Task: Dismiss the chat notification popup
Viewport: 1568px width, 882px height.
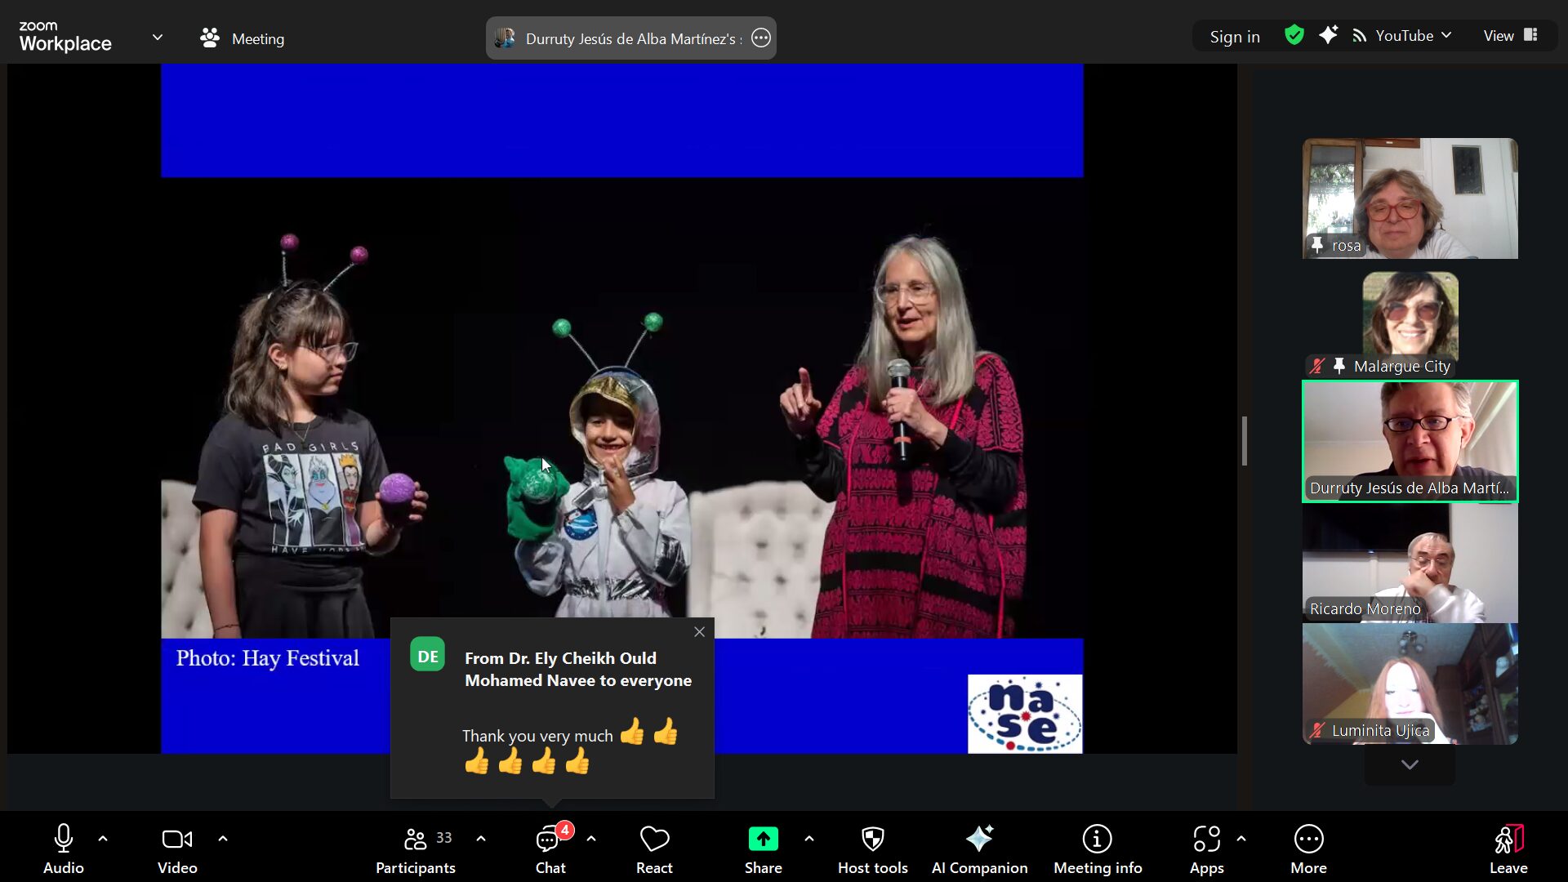Action: [699, 632]
